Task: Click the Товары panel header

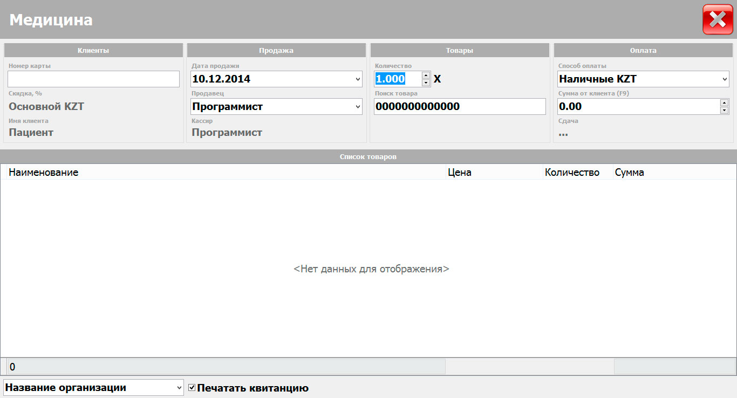Action: pyautogui.click(x=460, y=50)
